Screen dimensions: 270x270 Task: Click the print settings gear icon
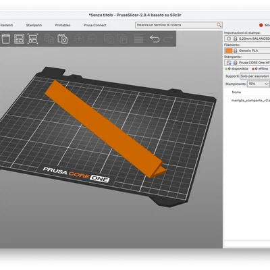click(229, 38)
